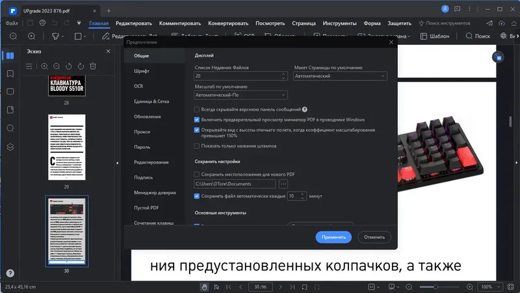This screenshot has width=520, height=293.
Task: Click the zoom out magnifier in top toolbar
Action: point(13,36)
